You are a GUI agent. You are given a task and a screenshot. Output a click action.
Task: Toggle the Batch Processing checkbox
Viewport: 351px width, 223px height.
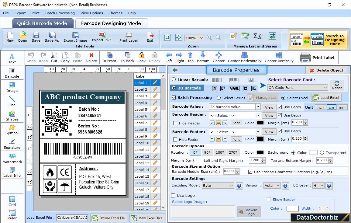tap(174, 97)
